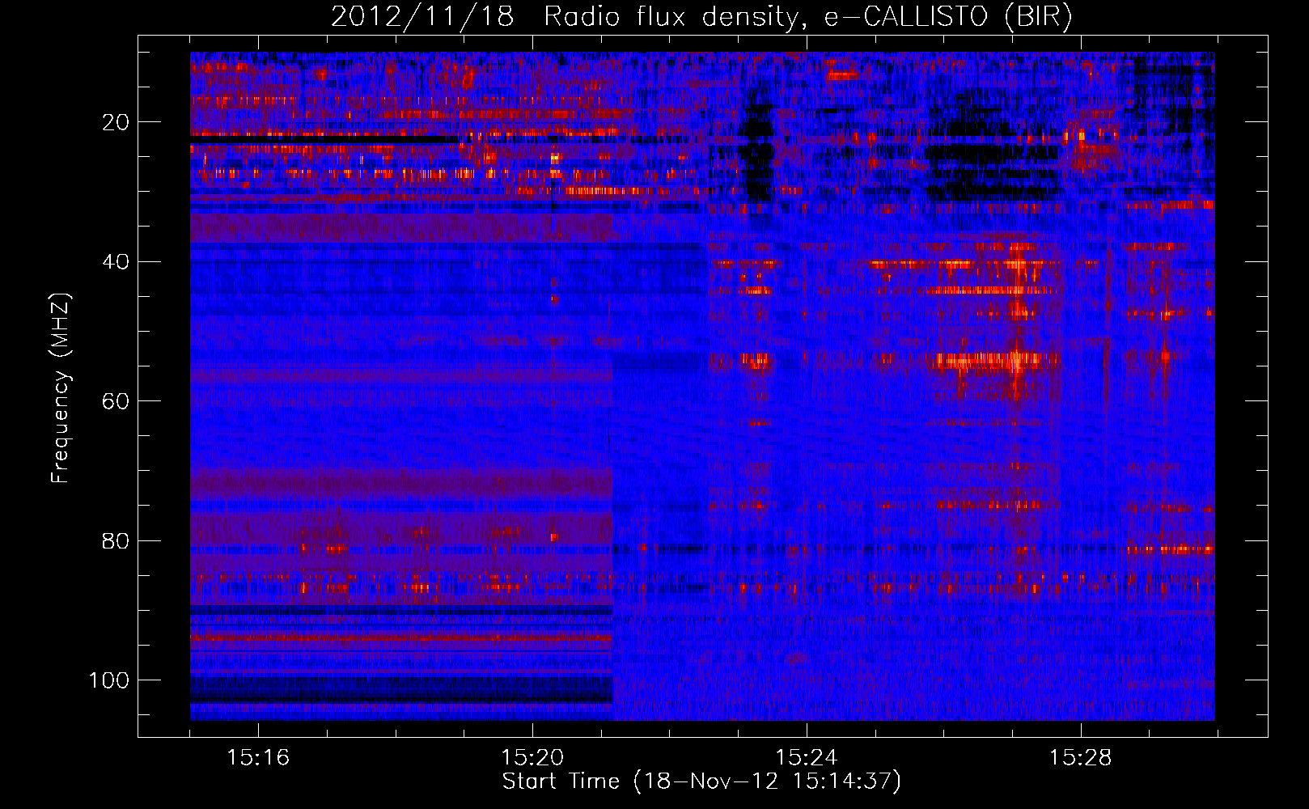Click the frequency tick label '100'
The width and height of the screenshot is (1309, 809).
(x=109, y=680)
